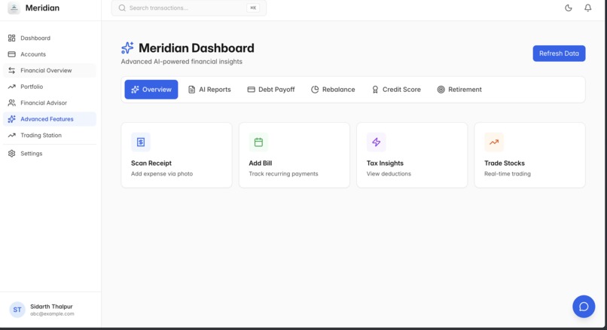Open Settings in the sidebar
Image resolution: width=607 pixels, height=330 pixels.
50,154
